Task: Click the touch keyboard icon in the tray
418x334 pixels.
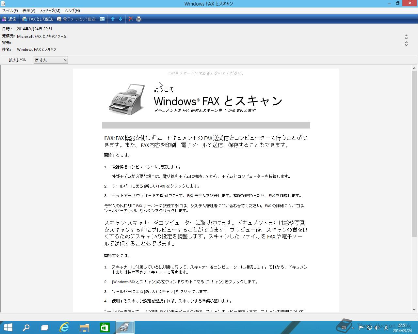Action: pyautogui.click(x=344, y=328)
